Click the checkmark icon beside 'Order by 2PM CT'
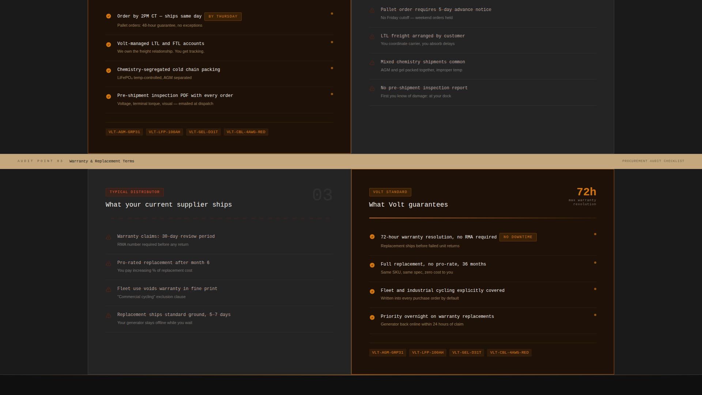The height and width of the screenshot is (395, 702). pyautogui.click(x=109, y=16)
